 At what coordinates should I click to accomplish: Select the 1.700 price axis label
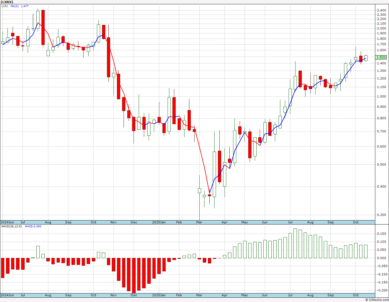pyautogui.click(x=381, y=44)
